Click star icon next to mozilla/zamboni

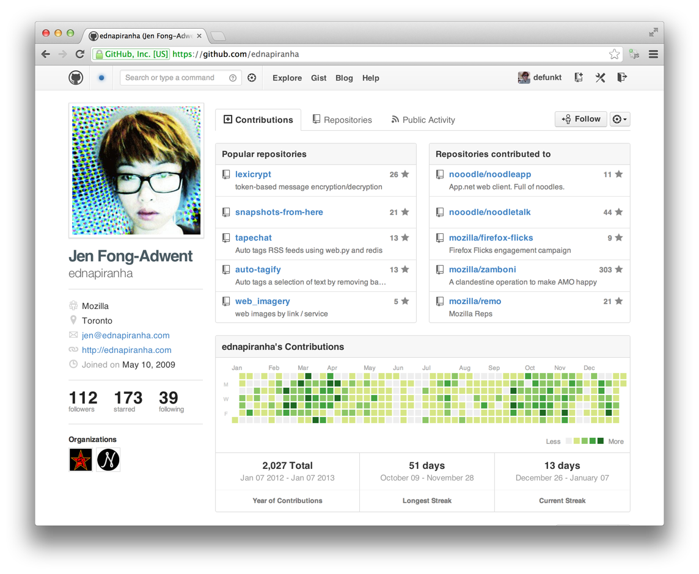click(x=619, y=269)
